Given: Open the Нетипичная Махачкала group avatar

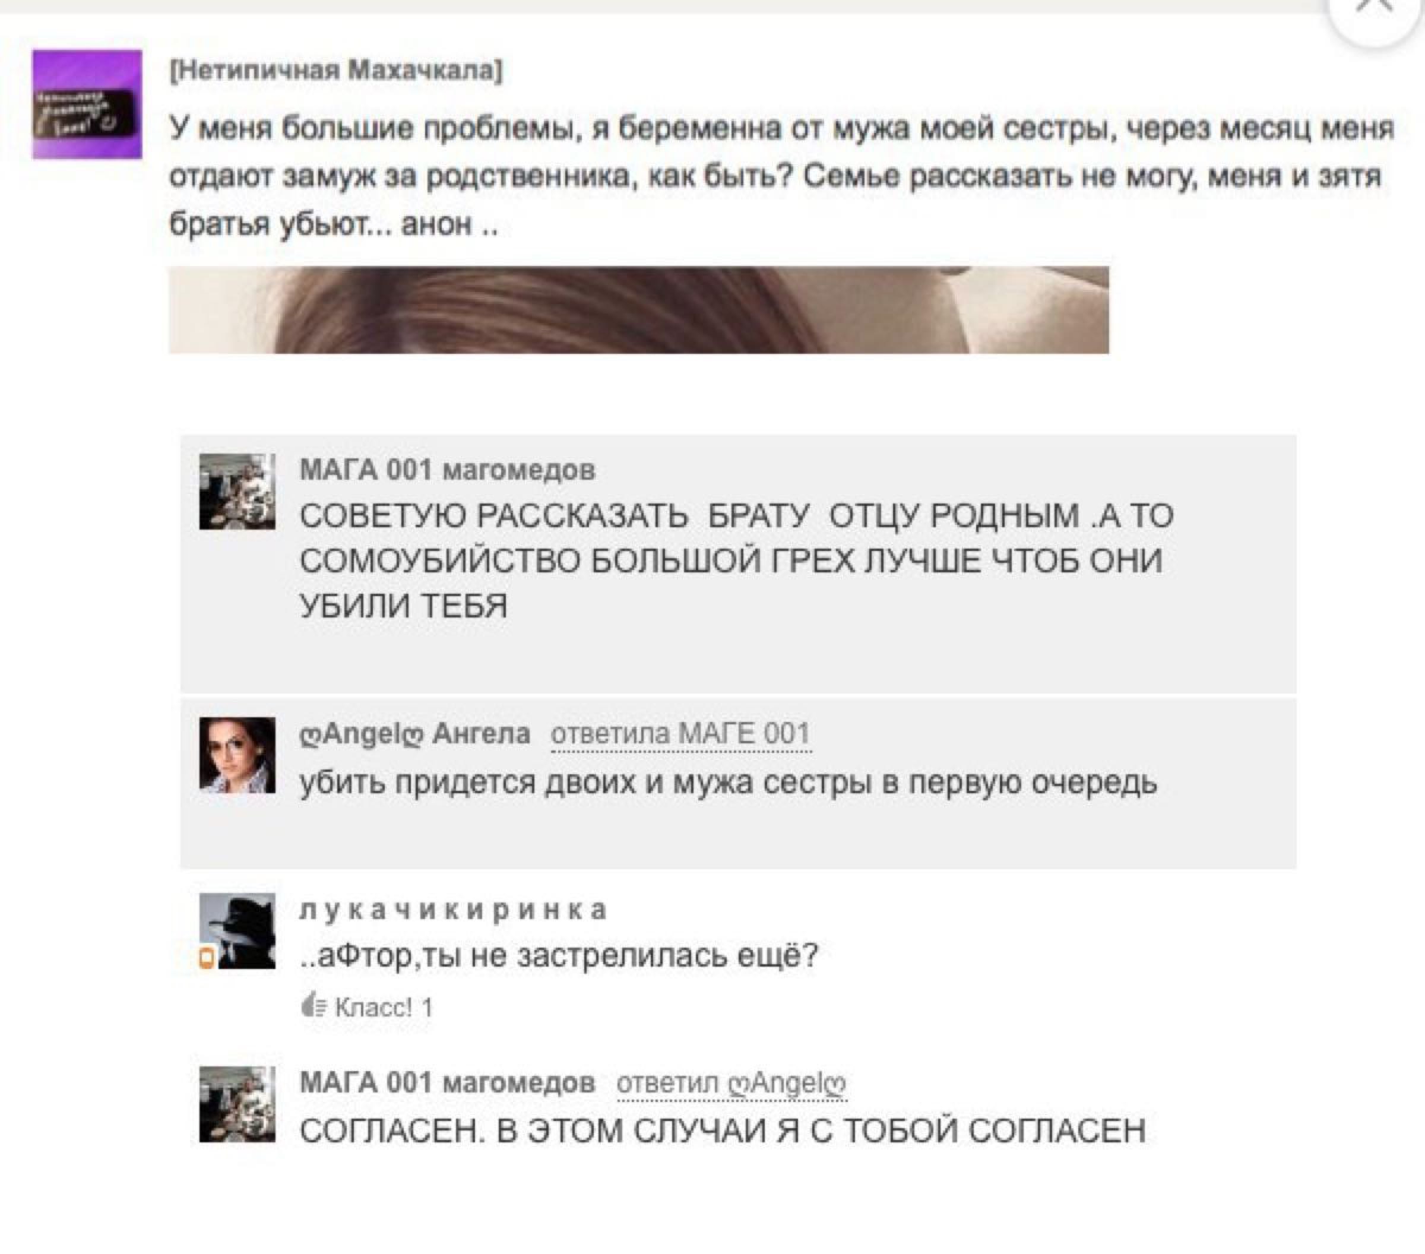Looking at the screenshot, I should pyautogui.click(x=87, y=104).
